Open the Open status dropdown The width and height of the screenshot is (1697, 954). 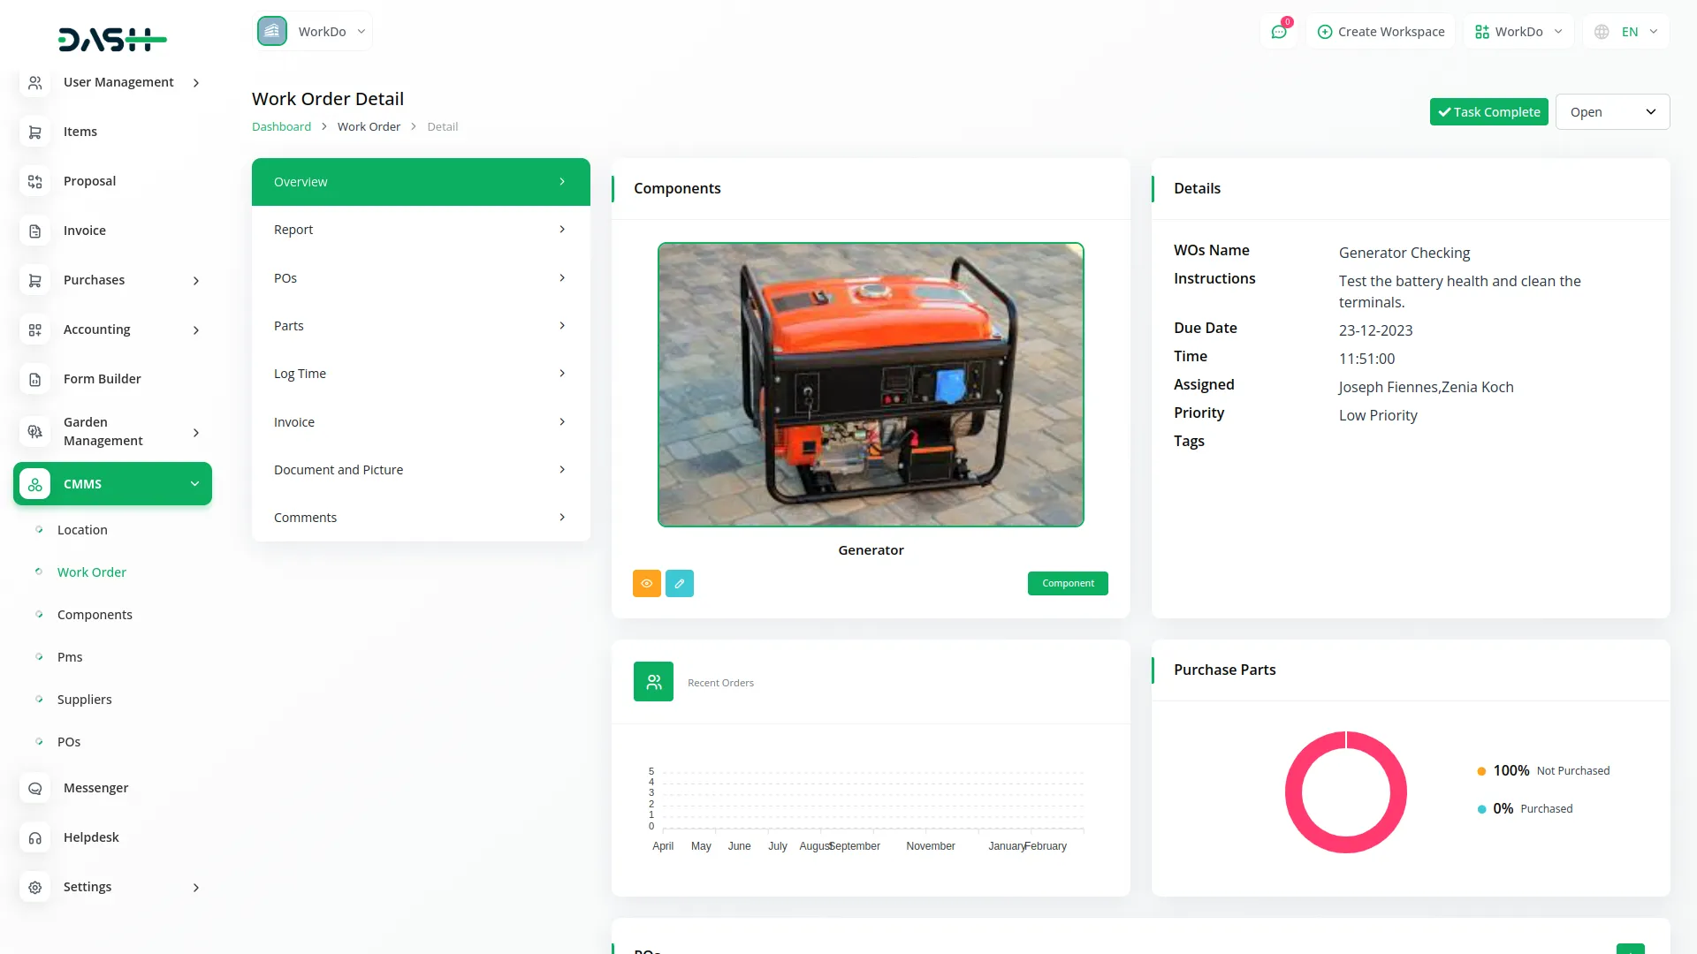[x=1611, y=112]
